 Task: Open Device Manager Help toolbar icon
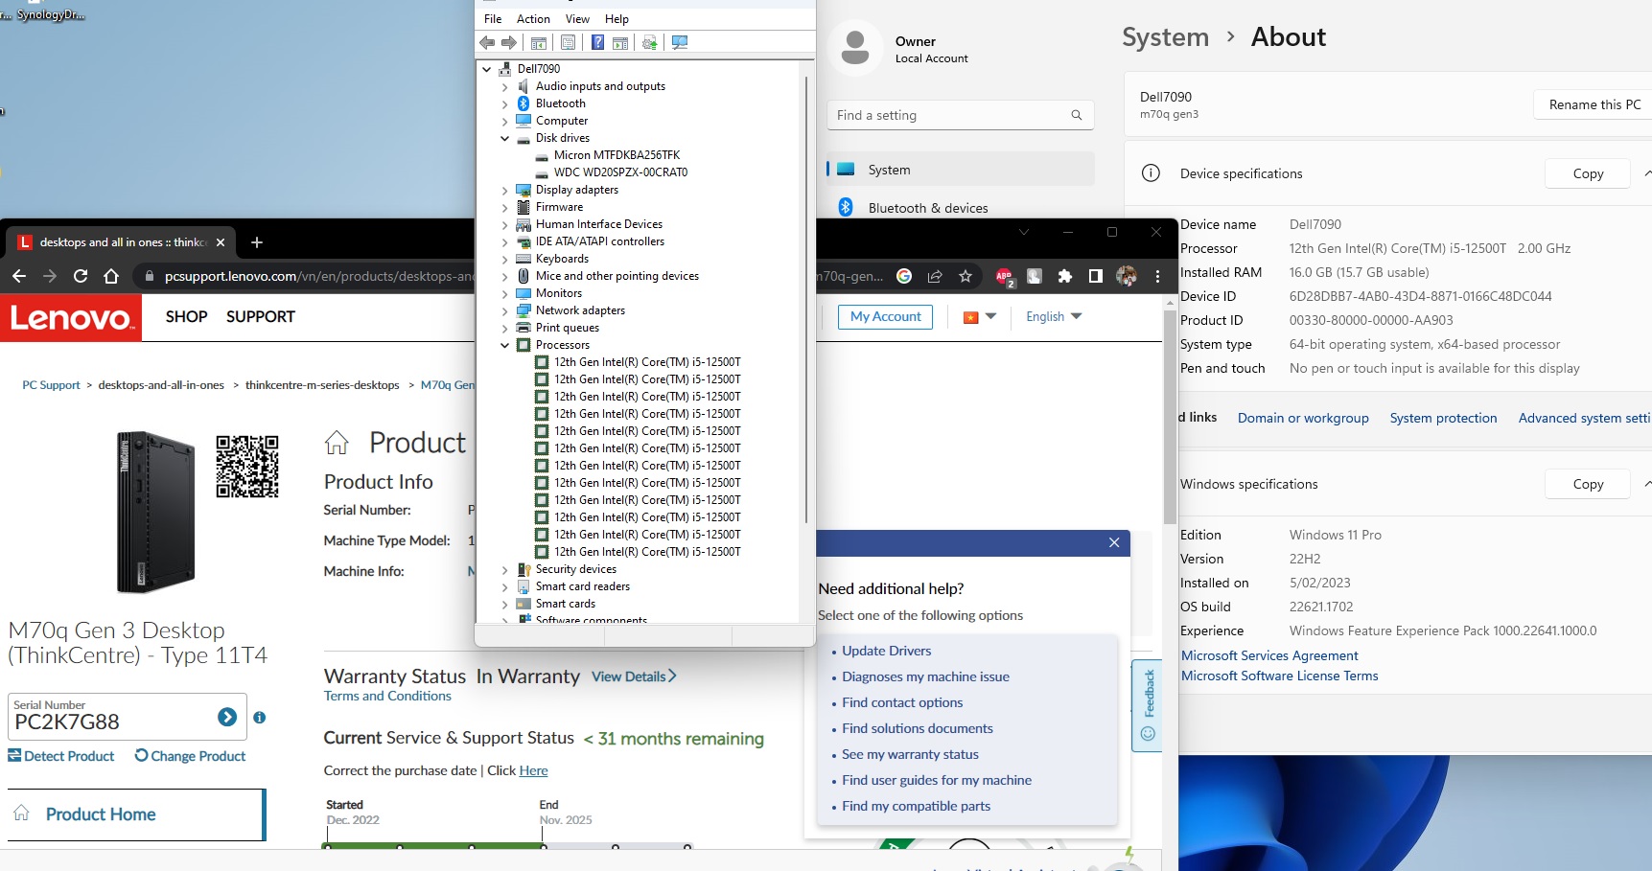tap(597, 42)
